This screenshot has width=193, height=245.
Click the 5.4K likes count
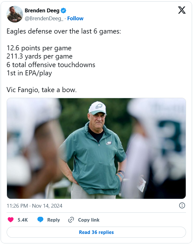(22, 220)
